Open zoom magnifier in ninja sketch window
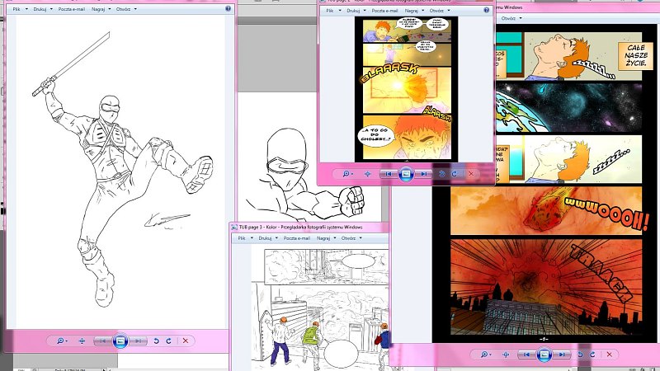The image size is (660, 371). point(60,340)
